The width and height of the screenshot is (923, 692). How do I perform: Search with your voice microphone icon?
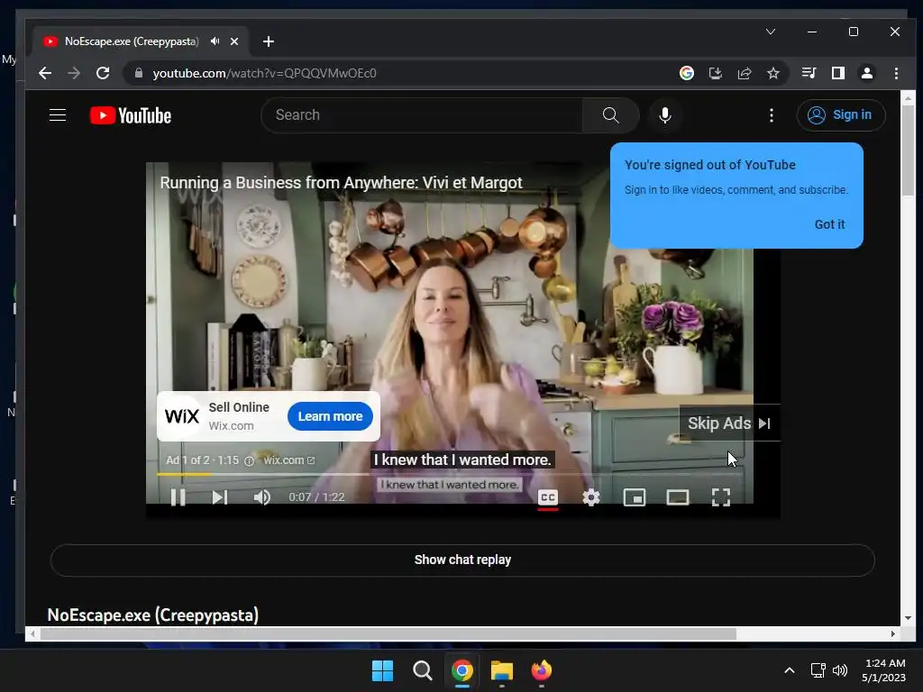[x=664, y=114]
